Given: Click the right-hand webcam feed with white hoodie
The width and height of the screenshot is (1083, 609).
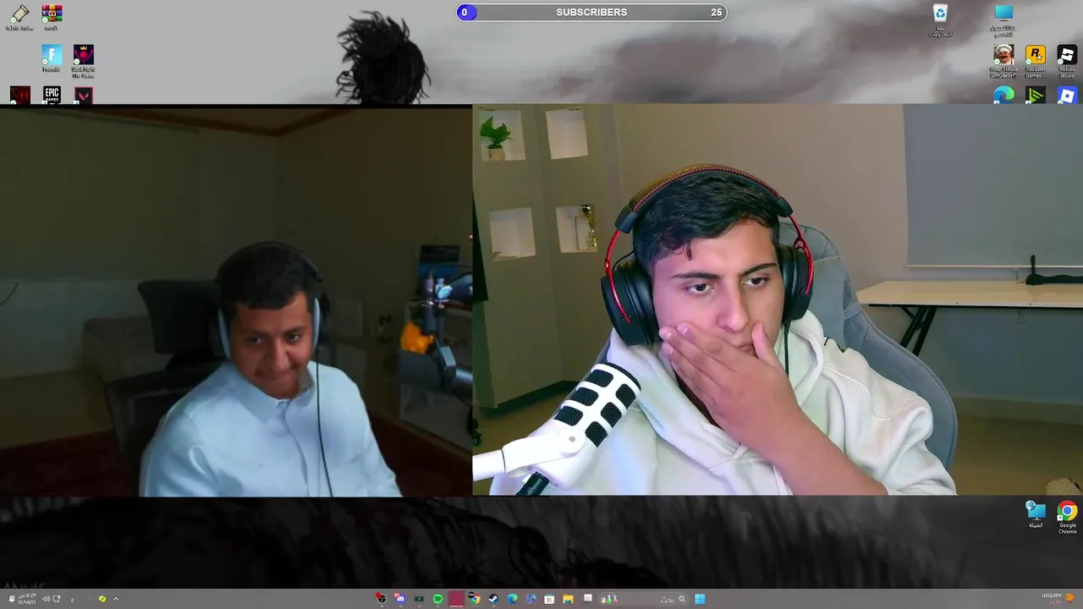Looking at the screenshot, I should pos(778,299).
